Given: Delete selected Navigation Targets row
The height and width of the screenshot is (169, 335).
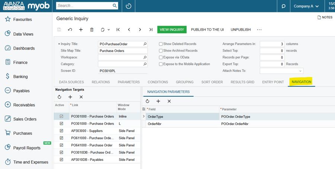Looking at the screenshot, I should (x=81, y=97).
